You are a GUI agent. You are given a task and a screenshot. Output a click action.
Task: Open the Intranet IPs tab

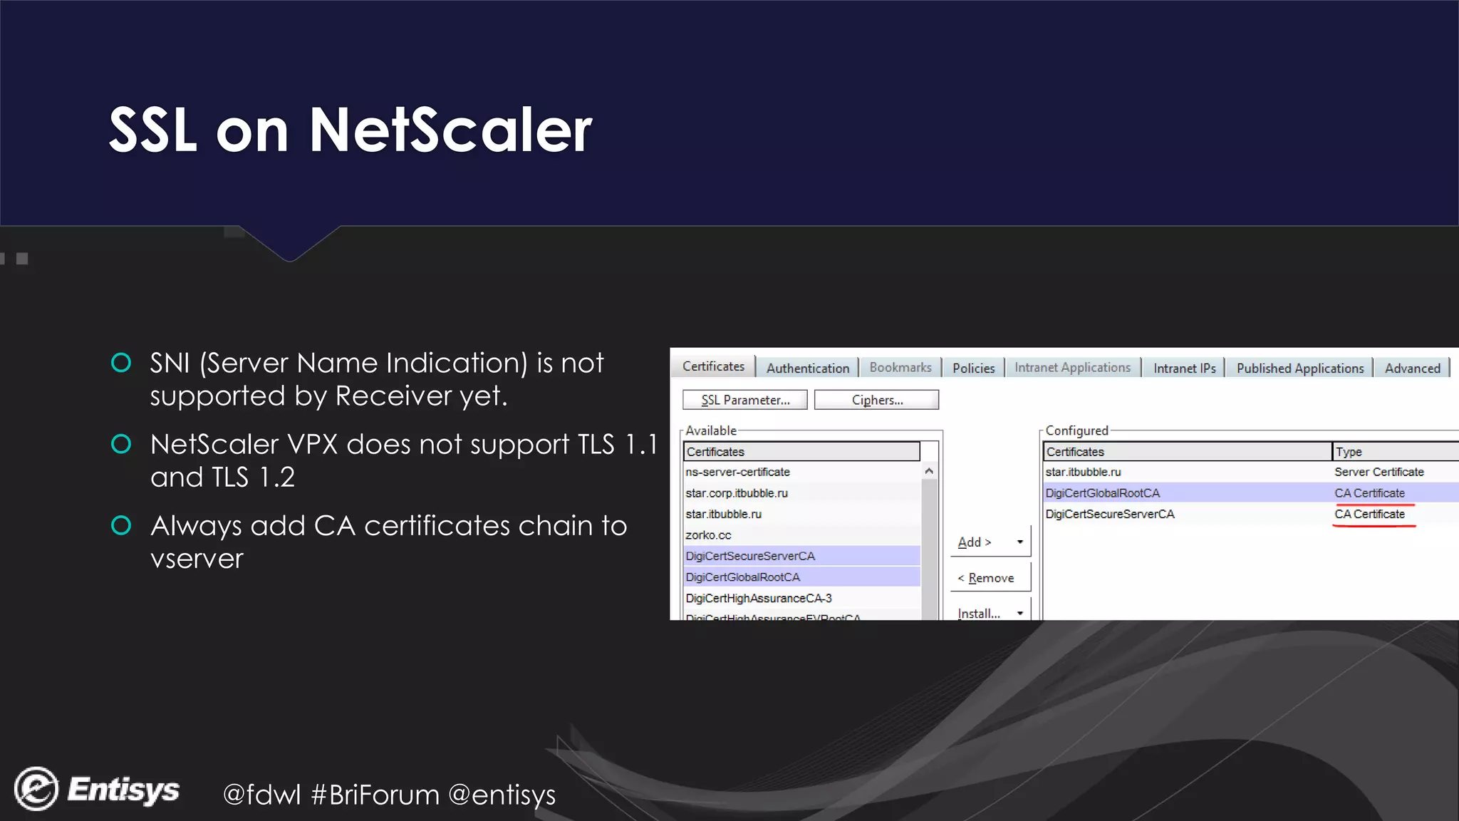click(x=1184, y=368)
